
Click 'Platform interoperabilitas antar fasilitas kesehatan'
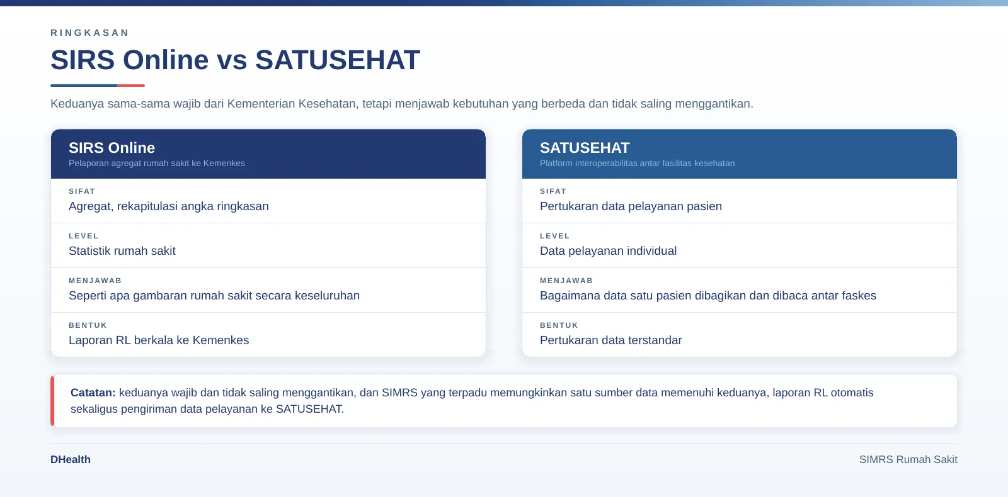(637, 163)
